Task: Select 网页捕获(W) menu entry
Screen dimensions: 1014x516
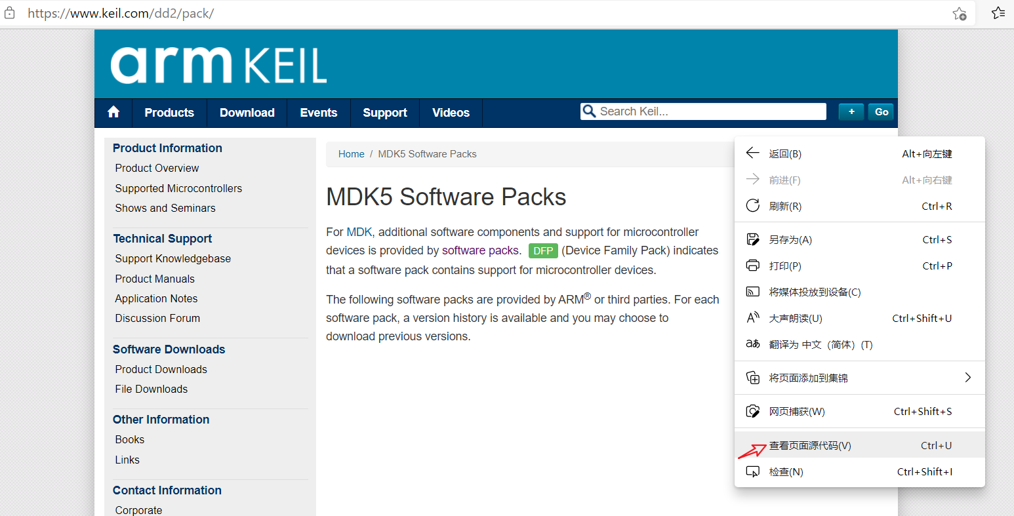Action: point(860,411)
